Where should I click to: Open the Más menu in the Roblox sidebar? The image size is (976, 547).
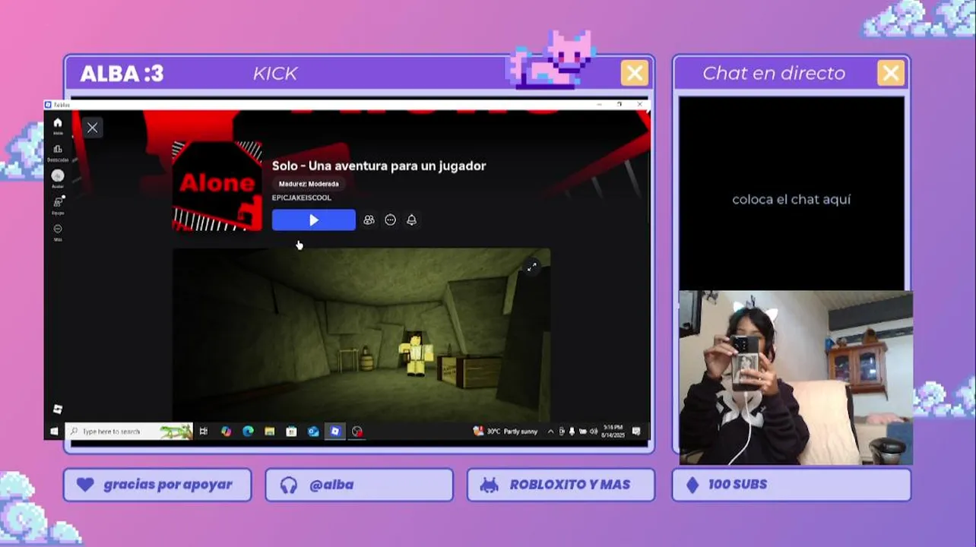click(x=57, y=232)
